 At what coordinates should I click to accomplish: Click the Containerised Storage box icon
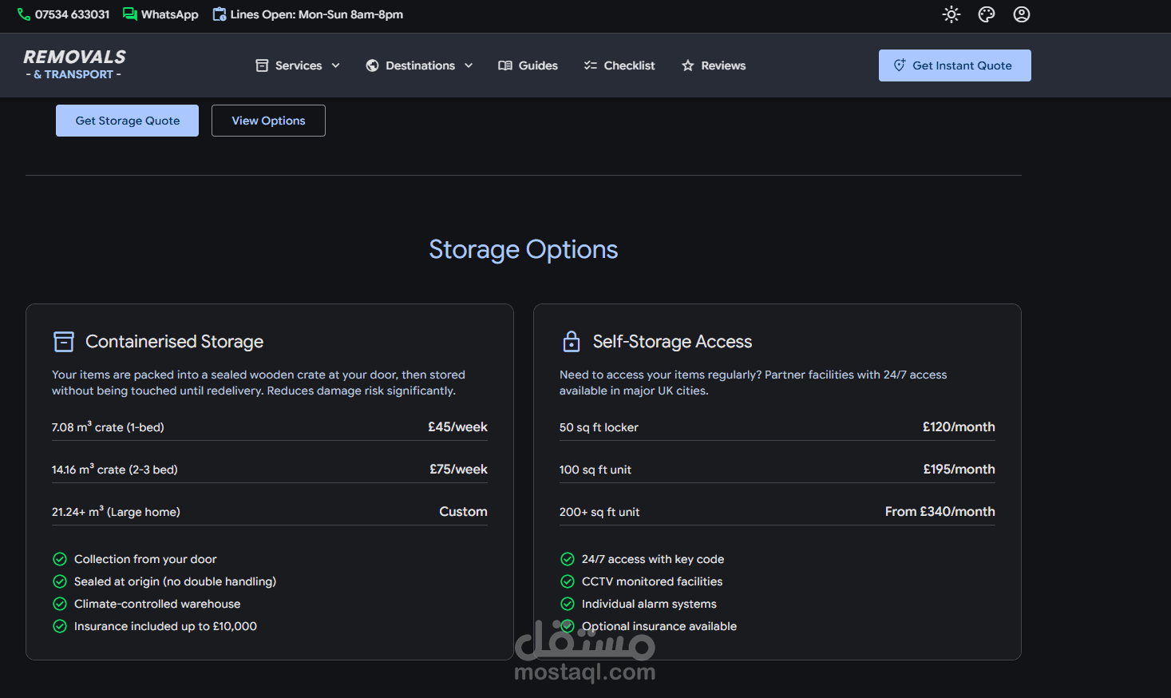64,342
